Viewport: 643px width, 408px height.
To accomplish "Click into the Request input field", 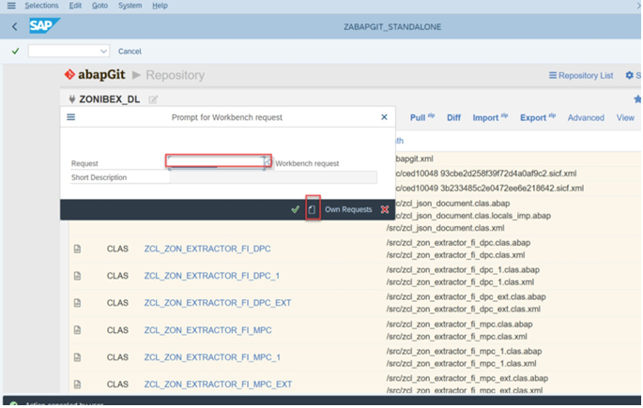I will [215, 161].
